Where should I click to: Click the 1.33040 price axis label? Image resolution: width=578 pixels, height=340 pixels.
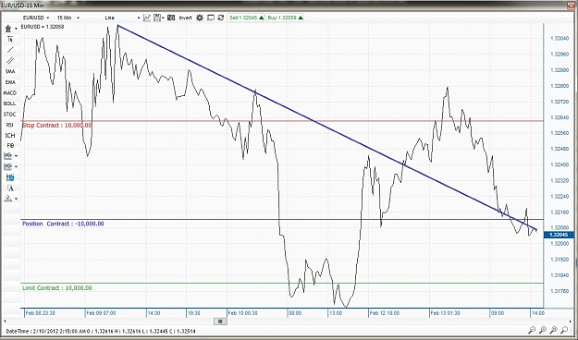click(559, 38)
